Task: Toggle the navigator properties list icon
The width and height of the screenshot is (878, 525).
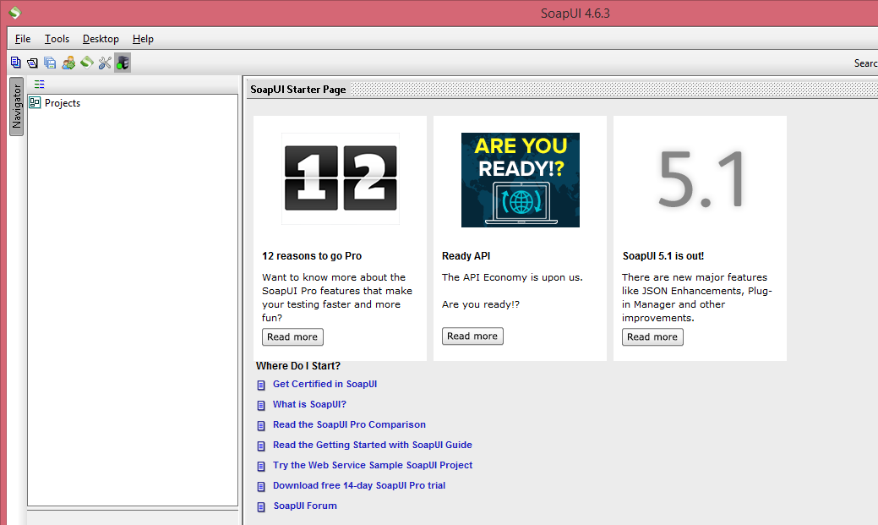Action: [39, 84]
